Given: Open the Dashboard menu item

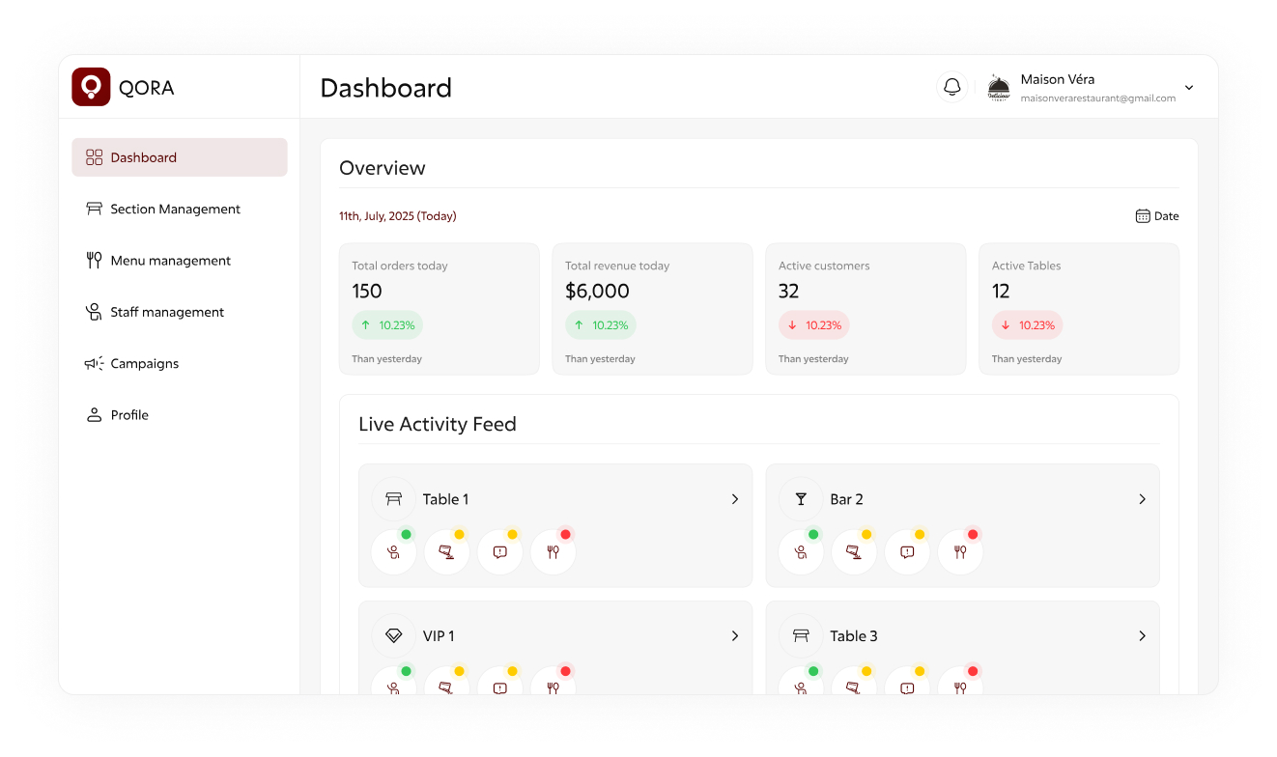Looking at the screenshot, I should (180, 157).
